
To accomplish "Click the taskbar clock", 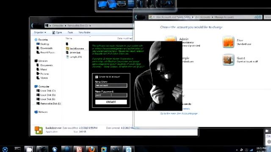I will point(262,149).
